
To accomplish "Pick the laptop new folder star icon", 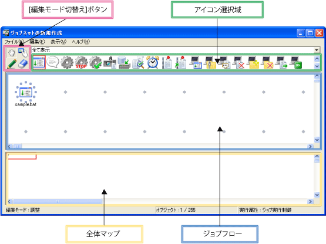I will [253, 62].
